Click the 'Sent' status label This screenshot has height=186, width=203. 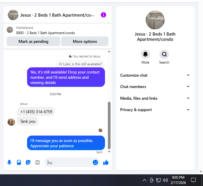click(x=99, y=152)
